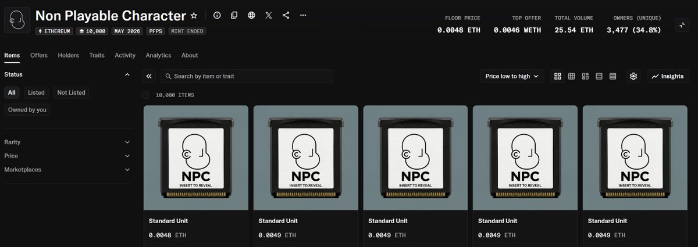Open the collection info icon
Viewport: 698px width, 247px height.
click(x=217, y=15)
